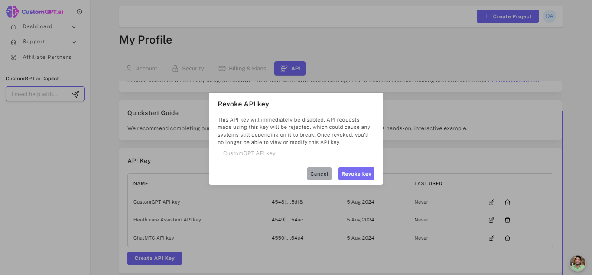Edit the CustomGPT API key name
Viewport: 592px width, 275px height.
point(491,202)
